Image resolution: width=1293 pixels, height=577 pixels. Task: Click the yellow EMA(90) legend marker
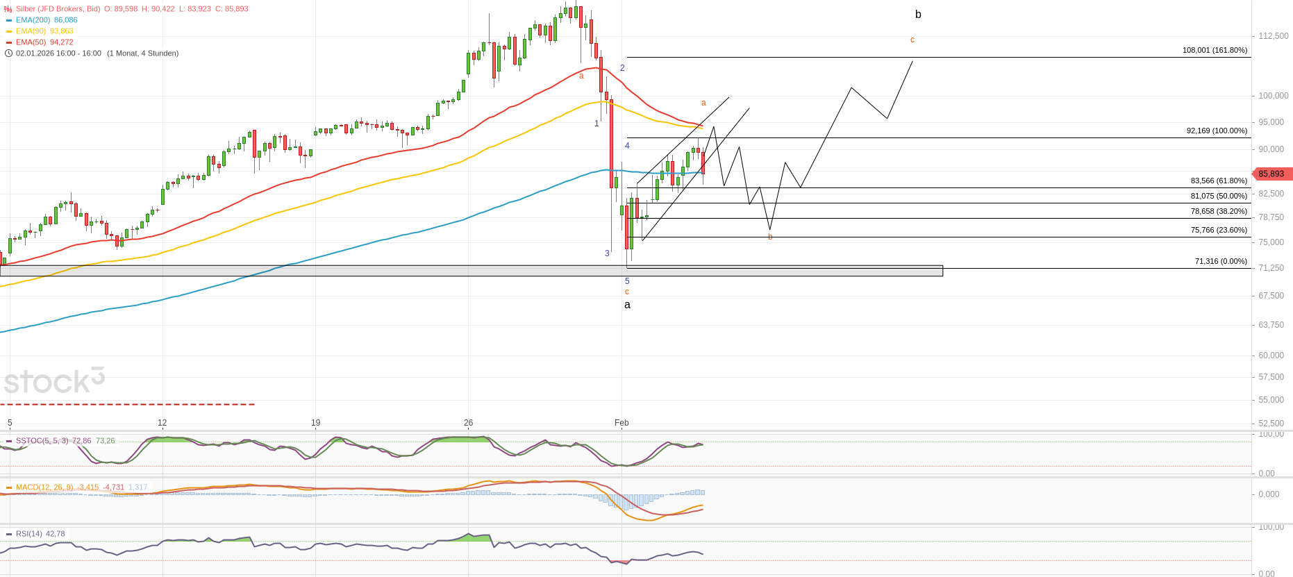pos(9,31)
